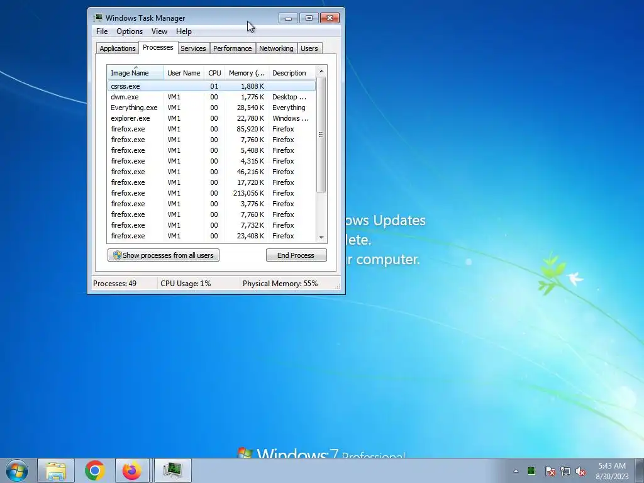Image resolution: width=644 pixels, height=483 pixels.
Task: Switch to the Networking tab
Action: [x=277, y=48]
